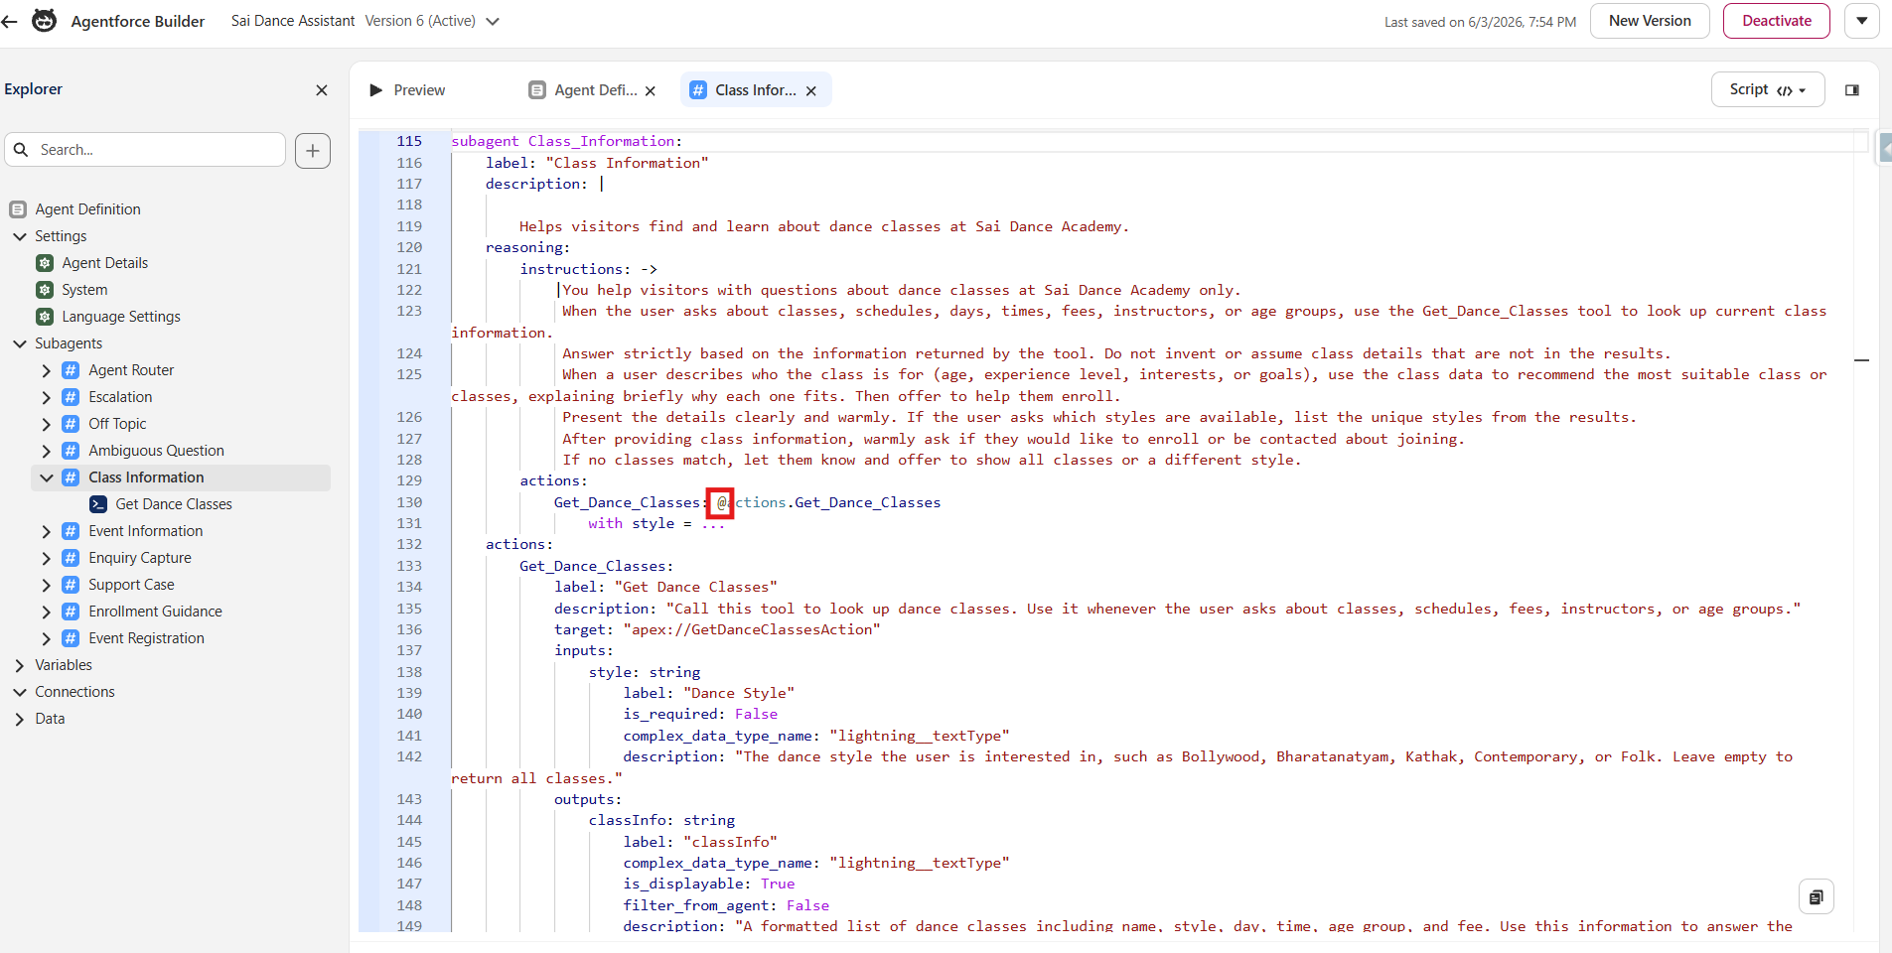The image size is (1892, 953).
Task: Go back with the left arrow icon
Action: point(9,21)
